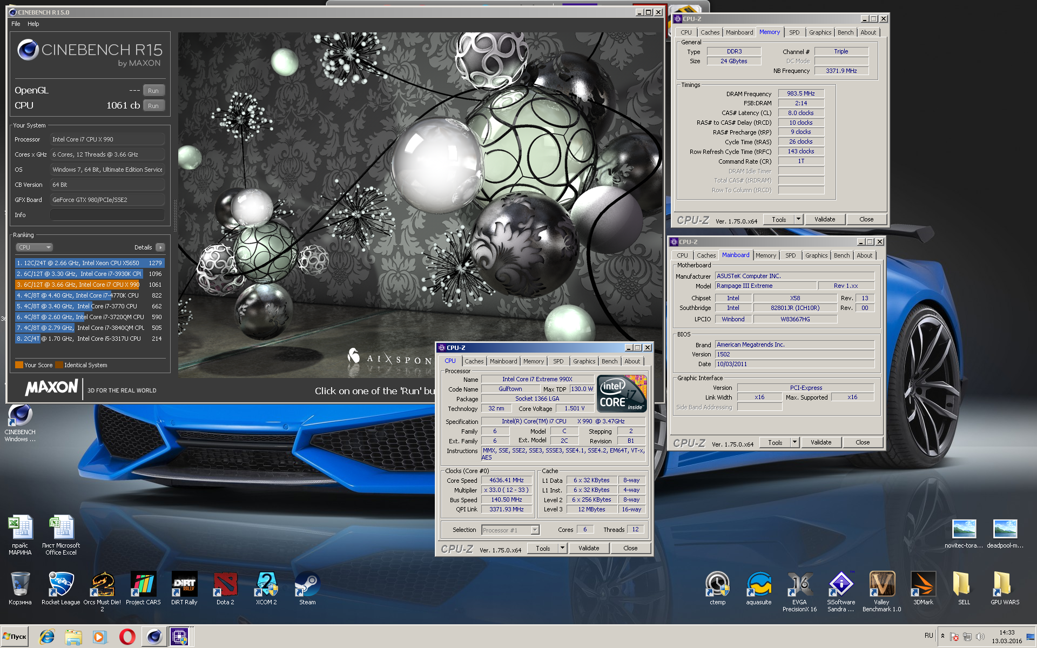The width and height of the screenshot is (1037, 648).
Task: Open Windows Explorer from the taskbar
Action: pos(73,637)
